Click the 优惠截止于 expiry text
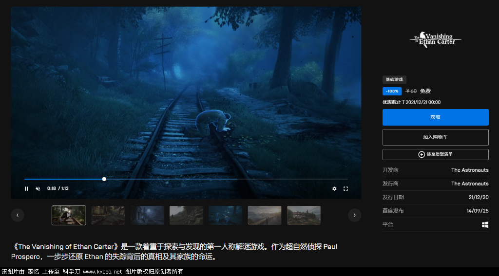499x276 pixels. click(411, 102)
